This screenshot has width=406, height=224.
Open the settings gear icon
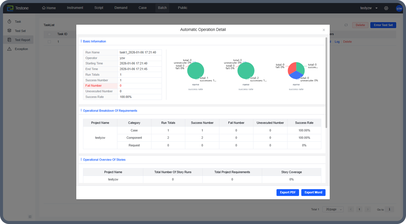tap(386, 8)
